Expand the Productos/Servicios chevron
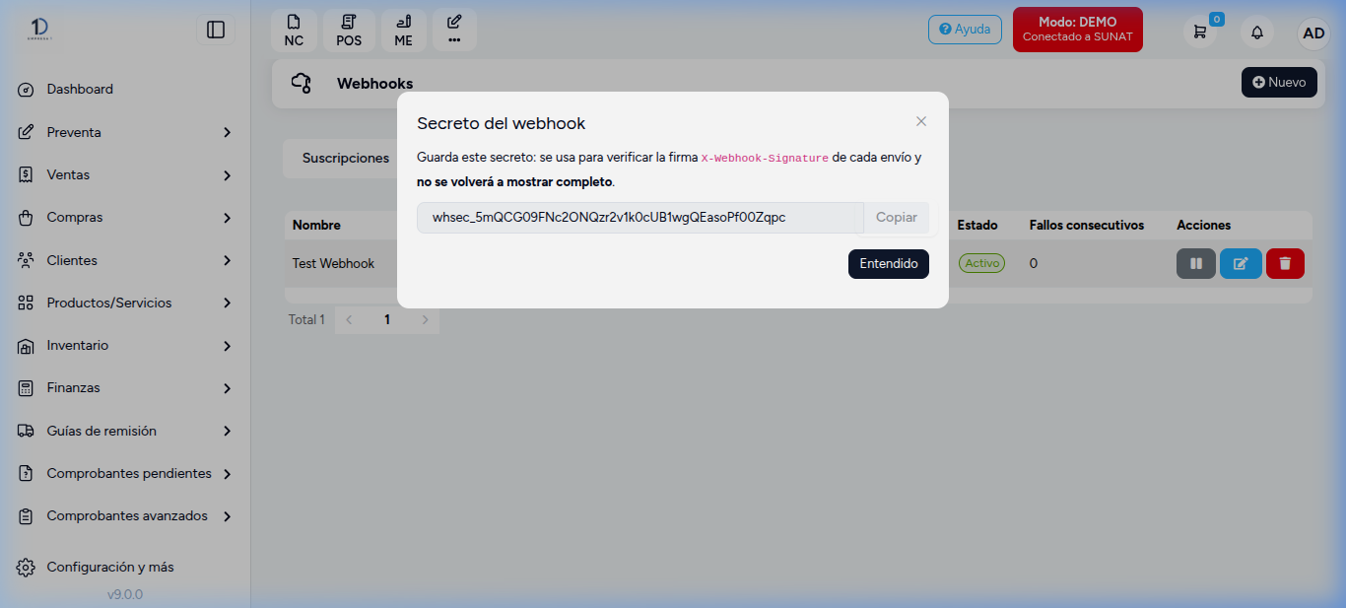This screenshot has width=1346, height=608. (x=227, y=304)
